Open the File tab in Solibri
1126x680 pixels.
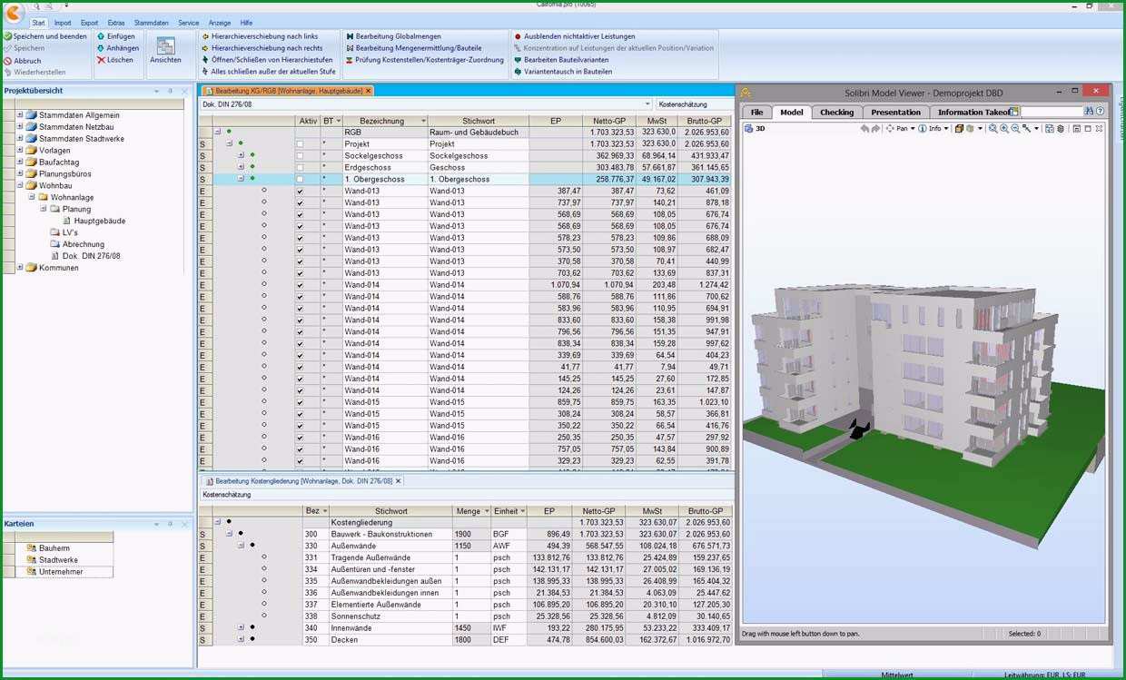click(x=756, y=112)
